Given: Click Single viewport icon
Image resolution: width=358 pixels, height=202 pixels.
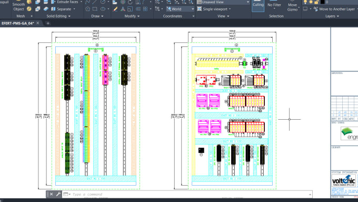Looking at the screenshot, I should [x=200, y=9].
